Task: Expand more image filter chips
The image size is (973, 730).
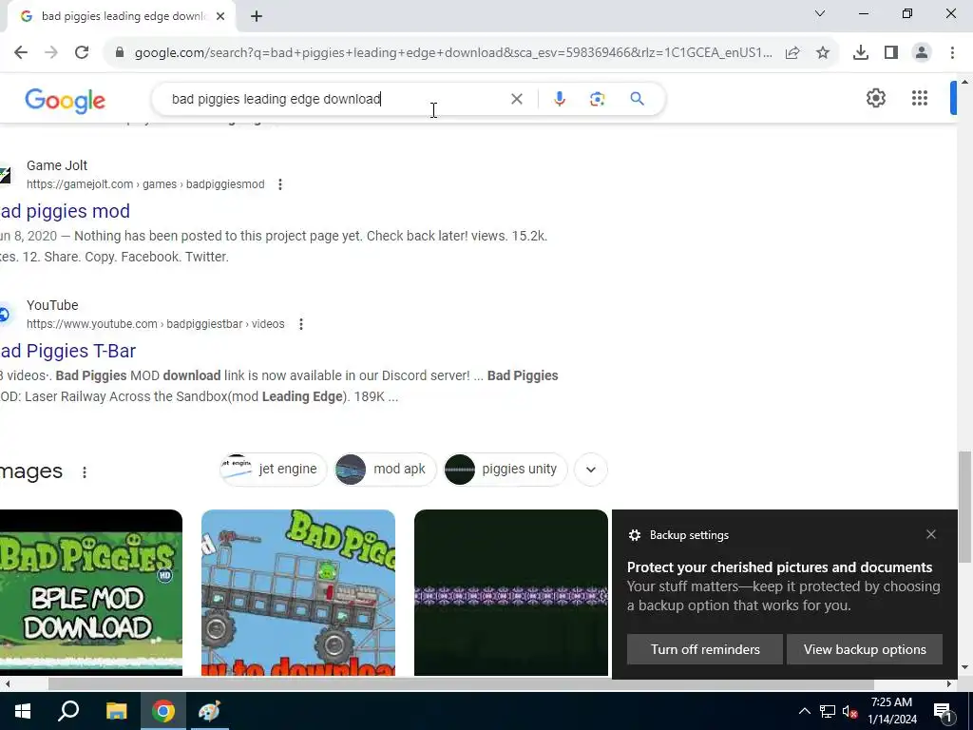Action: 591,470
